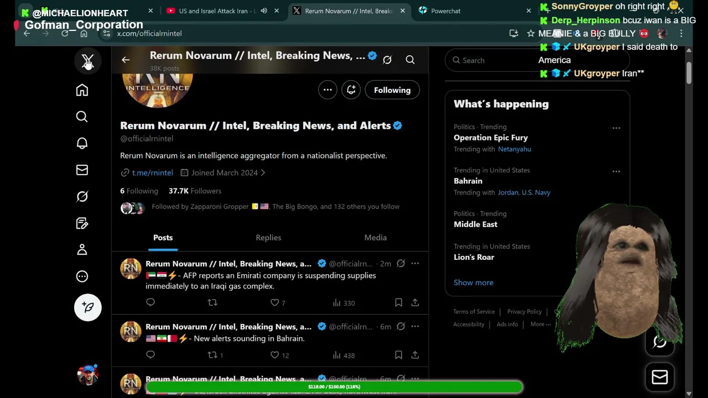Bookmark this page with star icon
The image size is (708, 398).
[x=531, y=33]
